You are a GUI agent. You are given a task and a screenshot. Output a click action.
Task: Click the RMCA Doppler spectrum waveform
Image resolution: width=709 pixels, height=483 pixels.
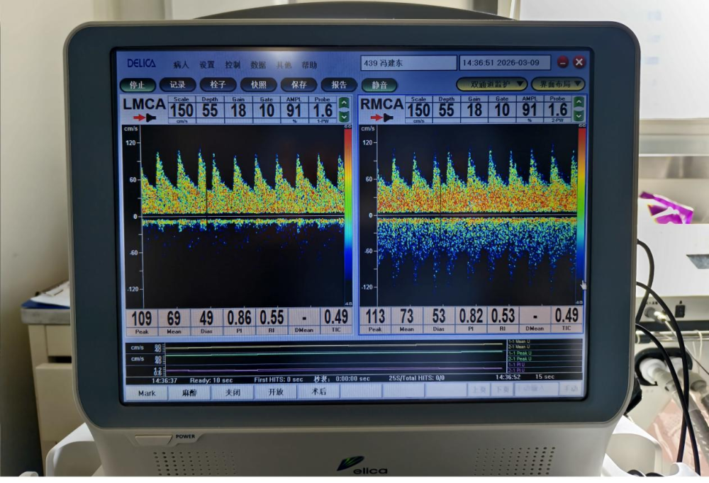[477, 215]
